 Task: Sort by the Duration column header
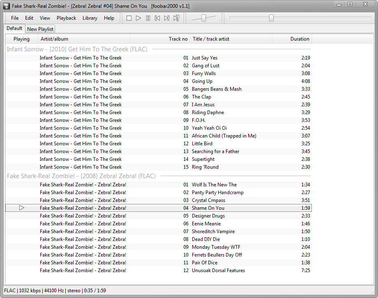pos(300,39)
